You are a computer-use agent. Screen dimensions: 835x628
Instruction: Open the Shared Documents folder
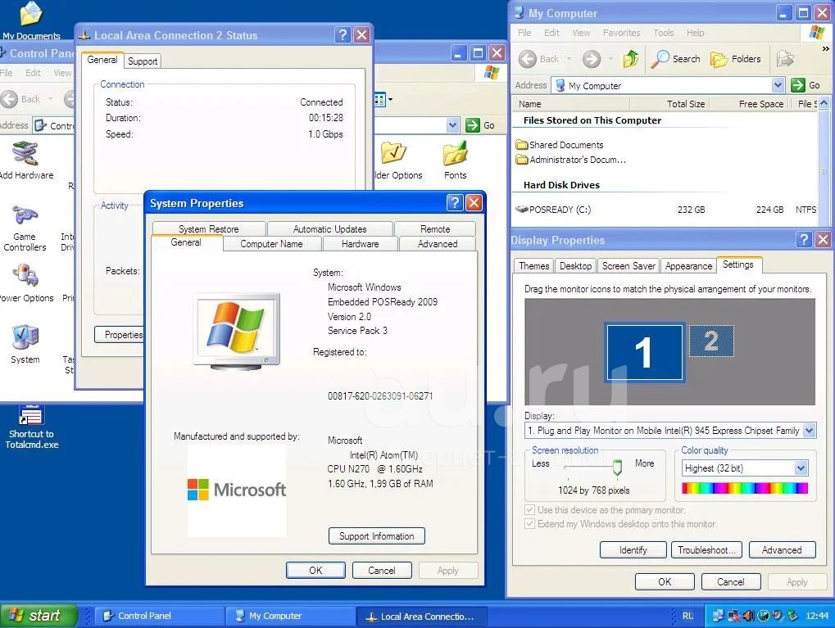click(x=560, y=145)
